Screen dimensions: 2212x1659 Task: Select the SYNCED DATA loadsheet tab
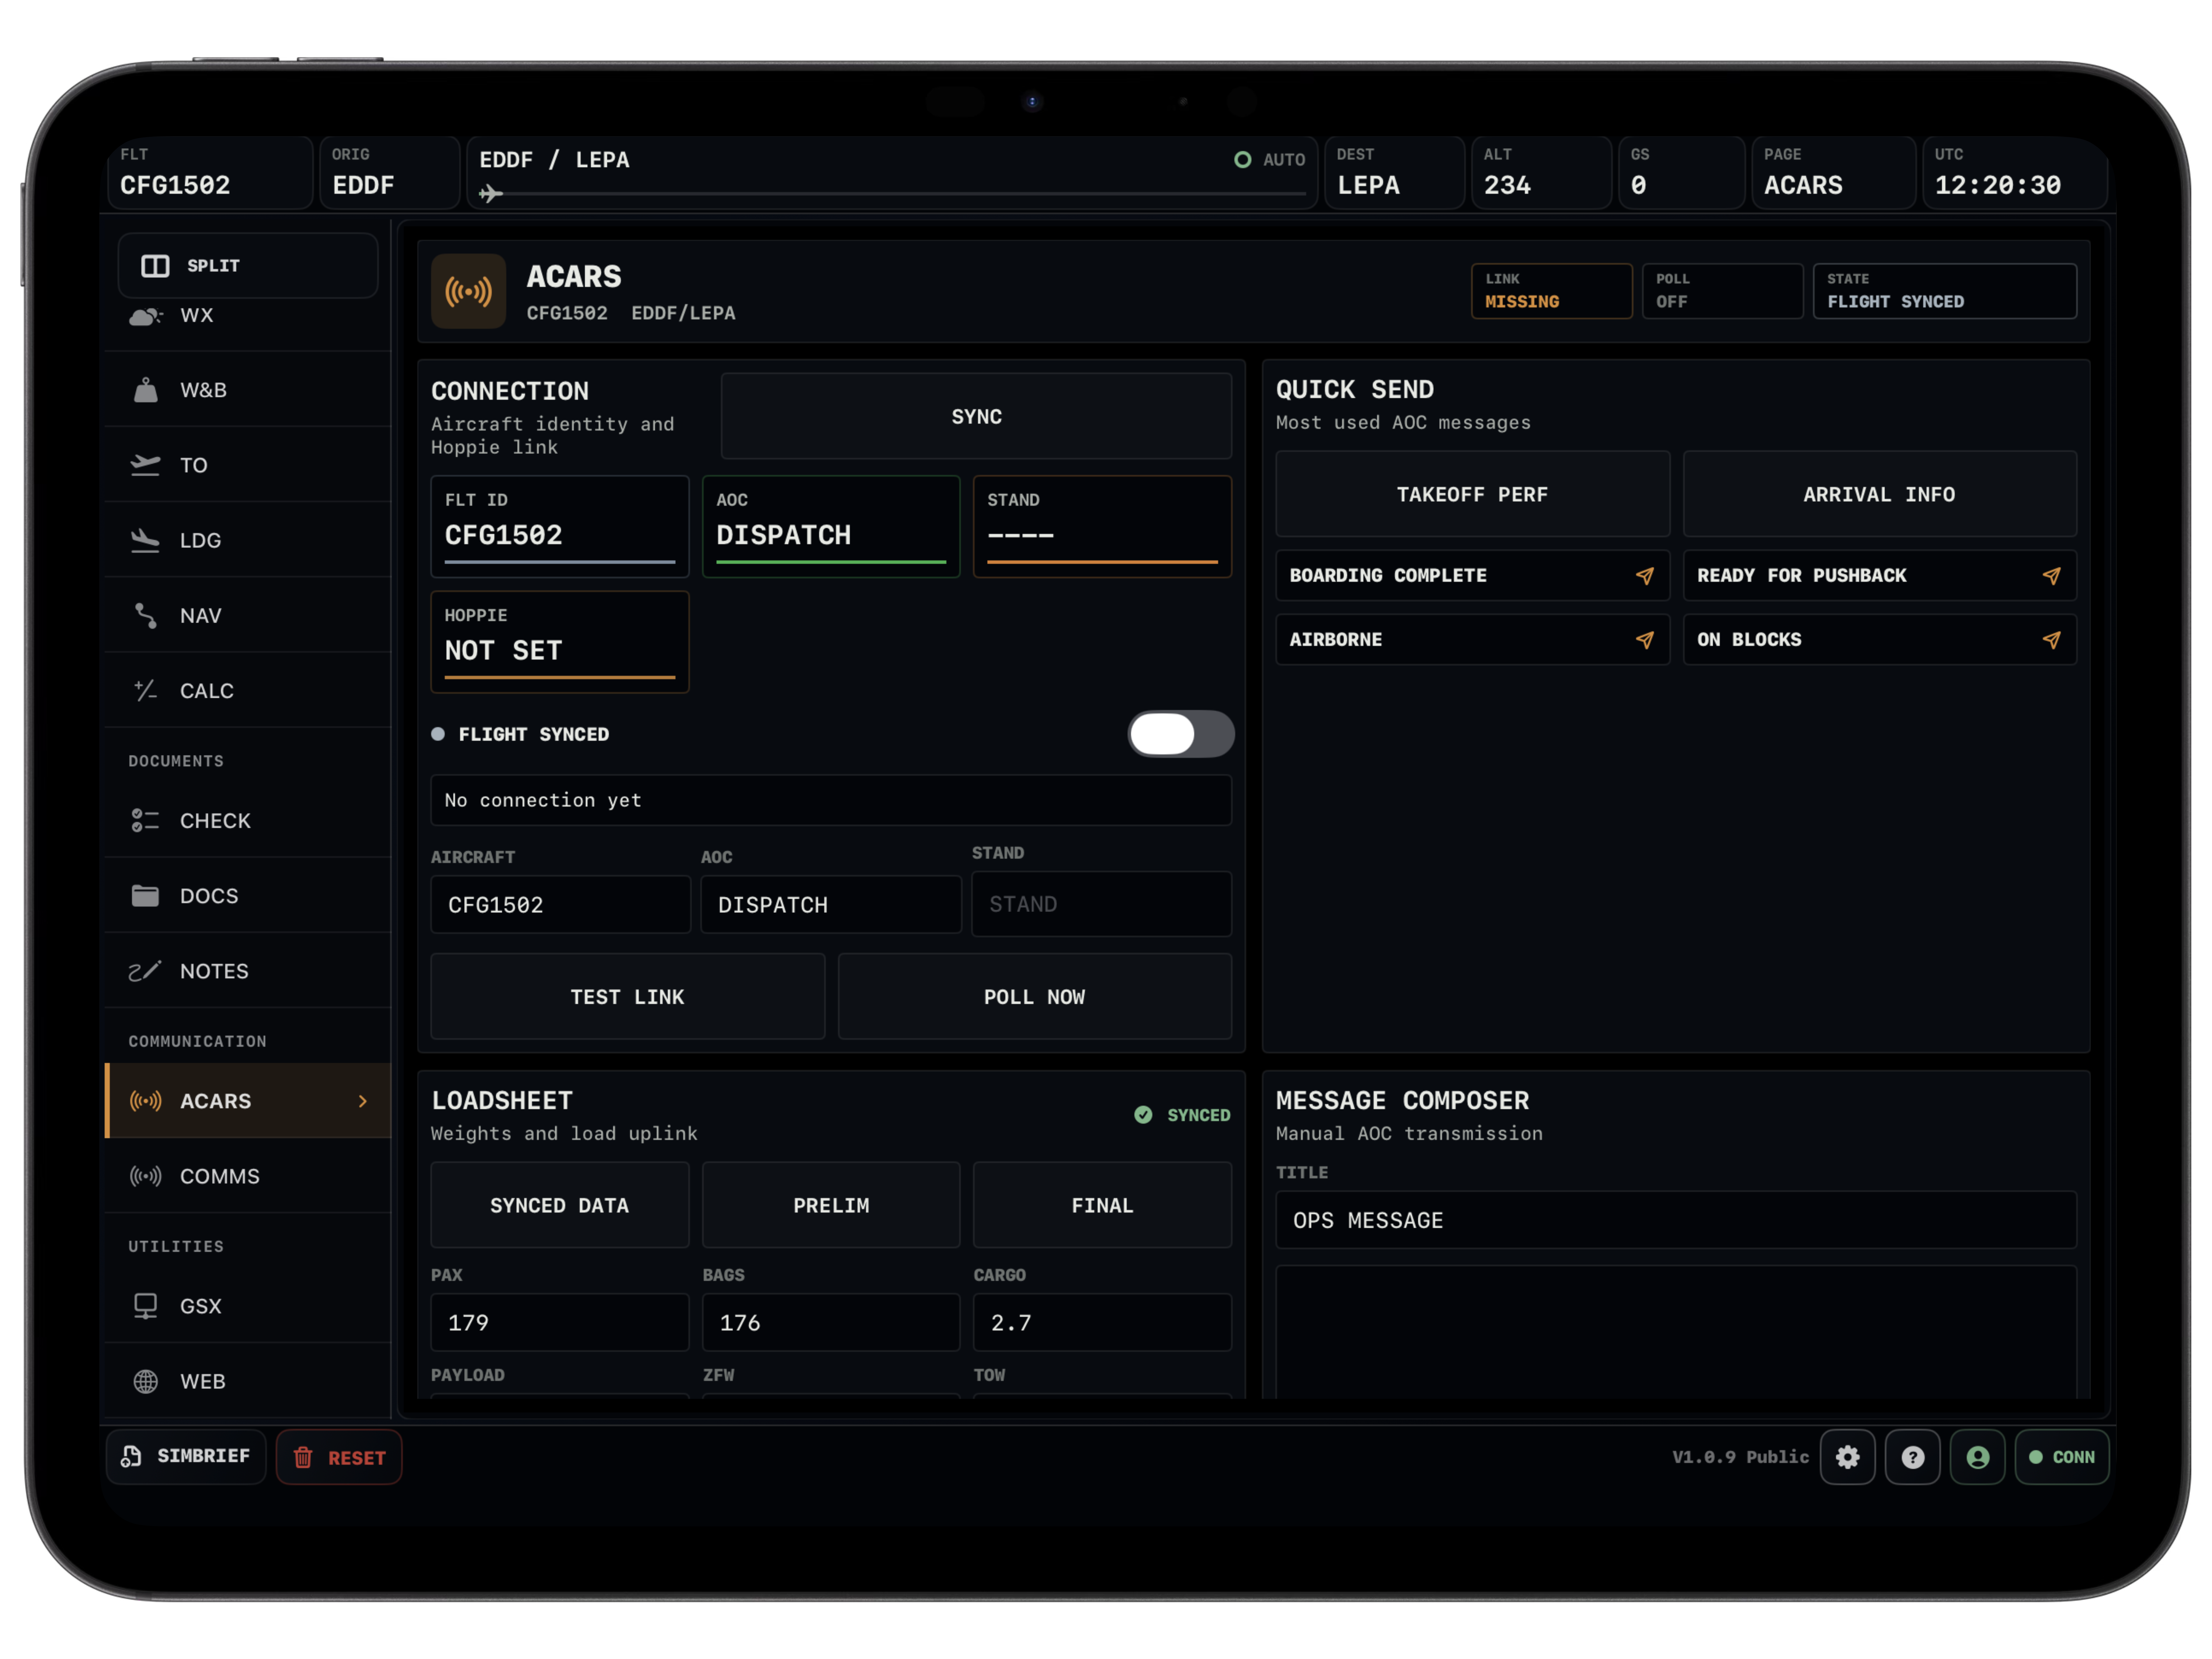click(x=560, y=1205)
